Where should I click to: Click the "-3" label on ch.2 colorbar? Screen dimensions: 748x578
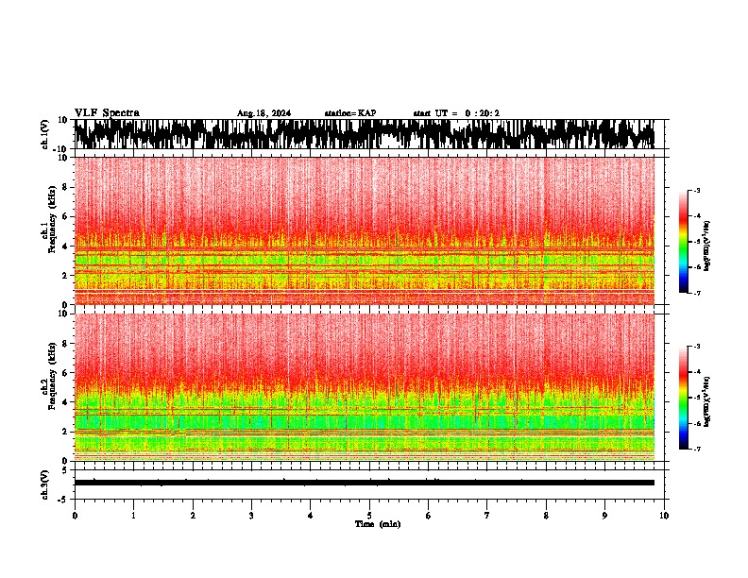point(697,347)
